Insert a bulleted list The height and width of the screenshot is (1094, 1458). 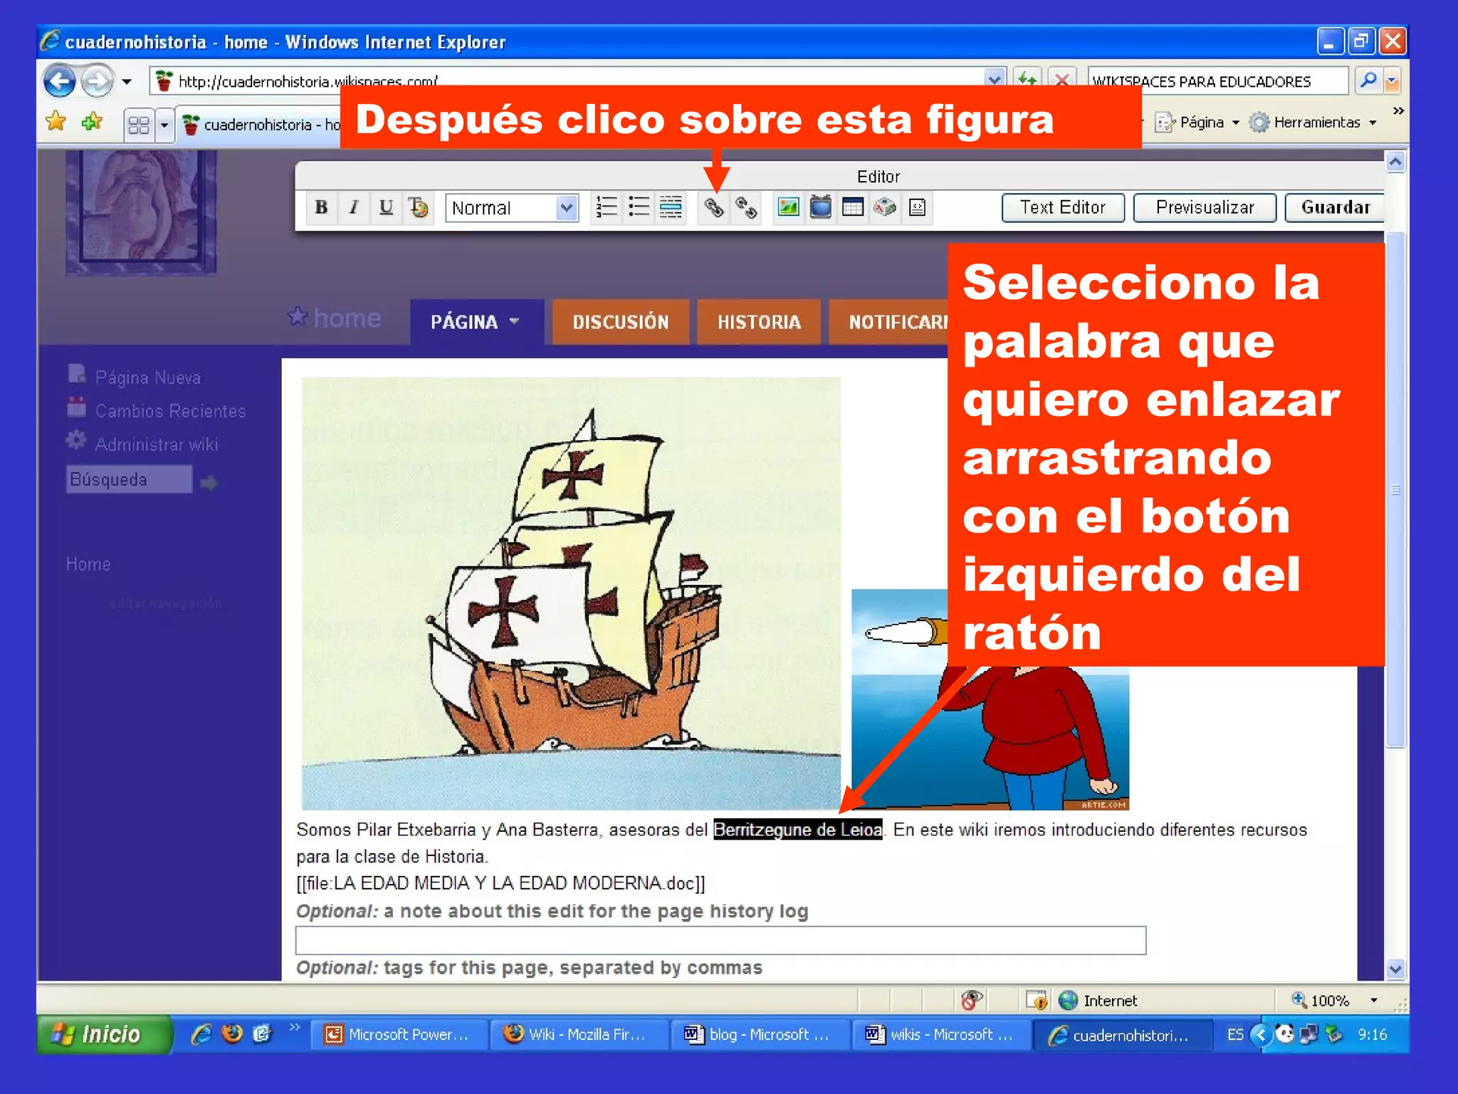[x=639, y=207]
